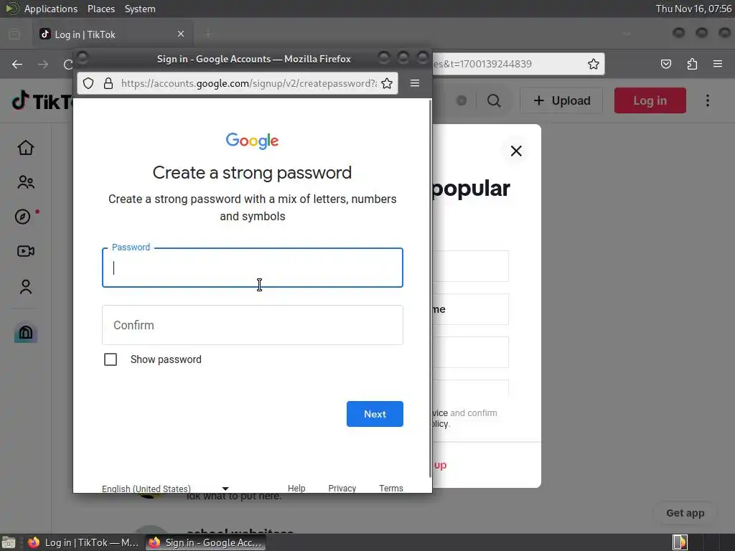Click the show desktop taskbar icon
The height and width of the screenshot is (551, 735).
click(x=9, y=542)
